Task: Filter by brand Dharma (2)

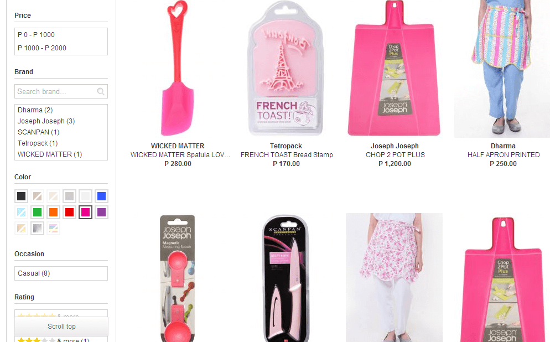Action: pos(35,110)
